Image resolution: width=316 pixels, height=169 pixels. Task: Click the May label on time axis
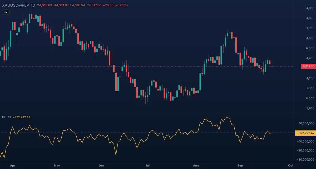click(x=57, y=166)
